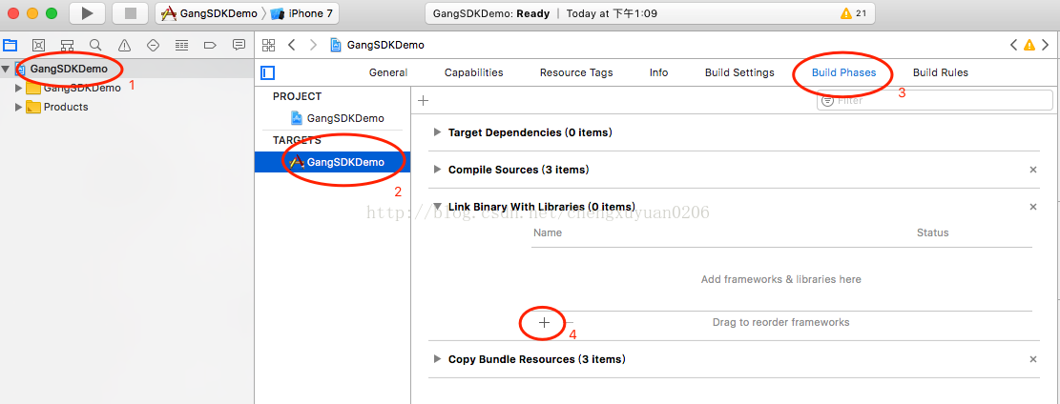
Task: Expand the Products folder in navigator
Action: point(18,107)
